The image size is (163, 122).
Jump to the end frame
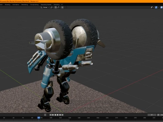pyautogui.click(x=62, y=115)
